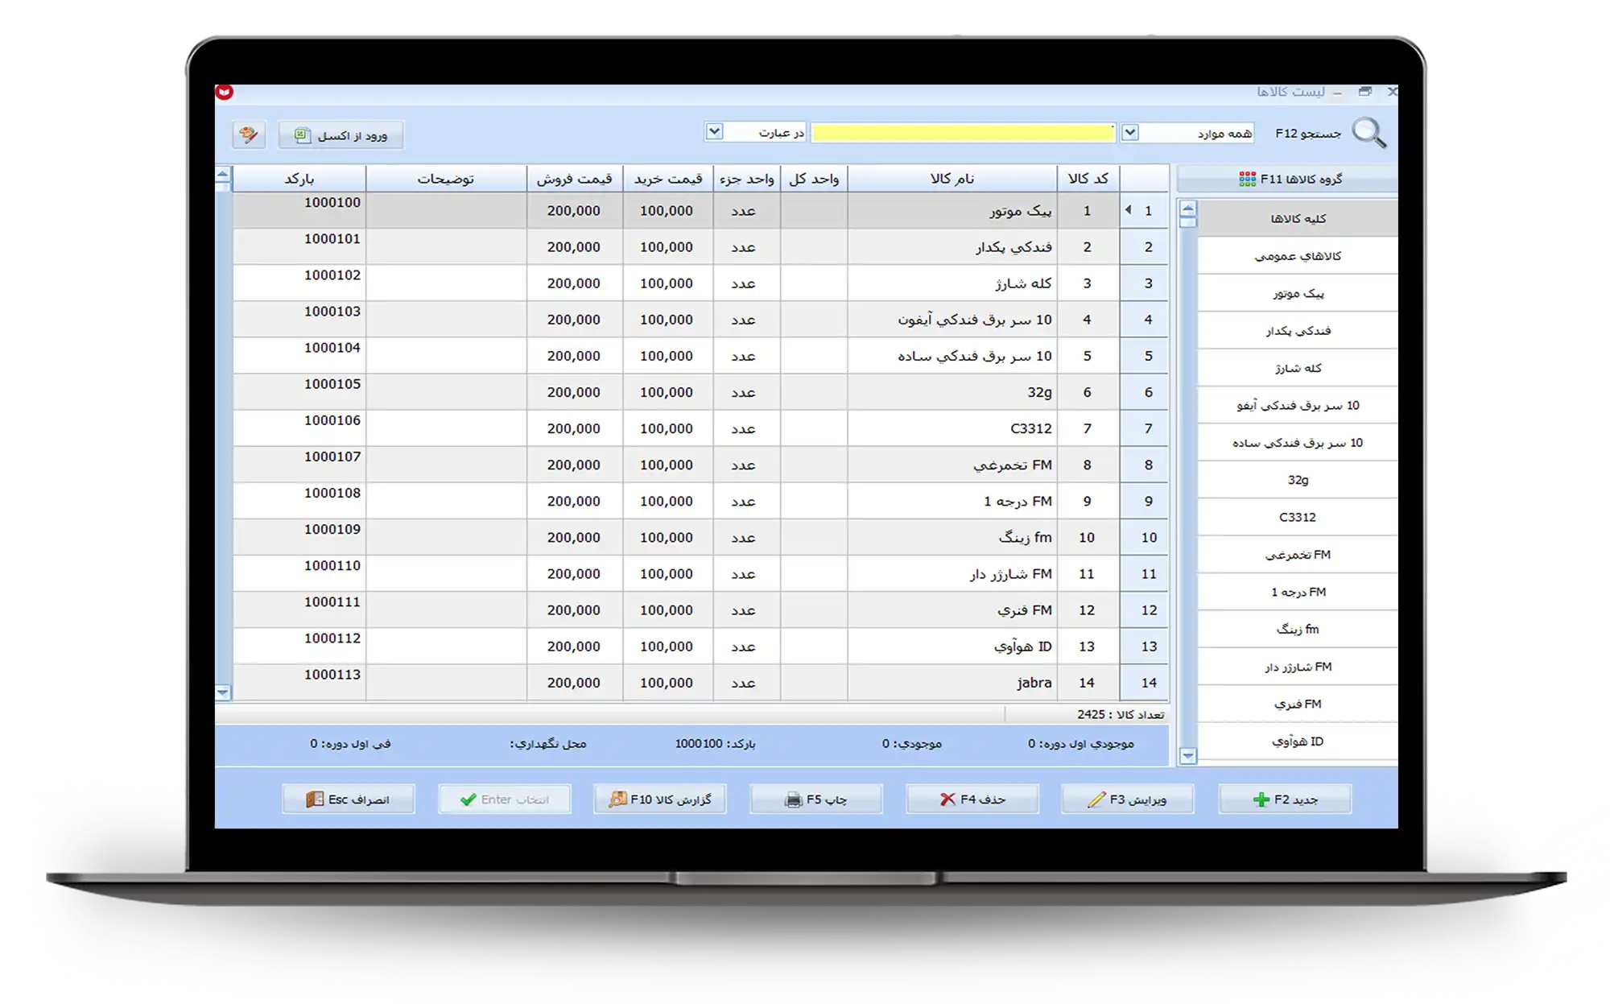The image size is (1610, 1004).
Task: Click the انصراف Esc button
Action: click(x=349, y=799)
